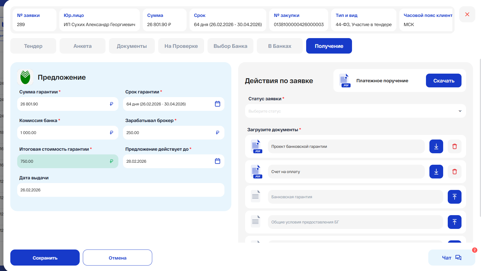Click the Сохранить button
Screen dimensions: 481x271
[45, 258]
